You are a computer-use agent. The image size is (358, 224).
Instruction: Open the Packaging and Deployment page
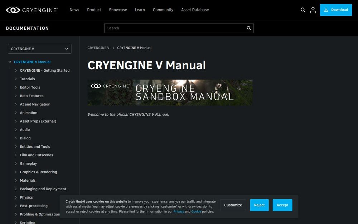(43, 189)
